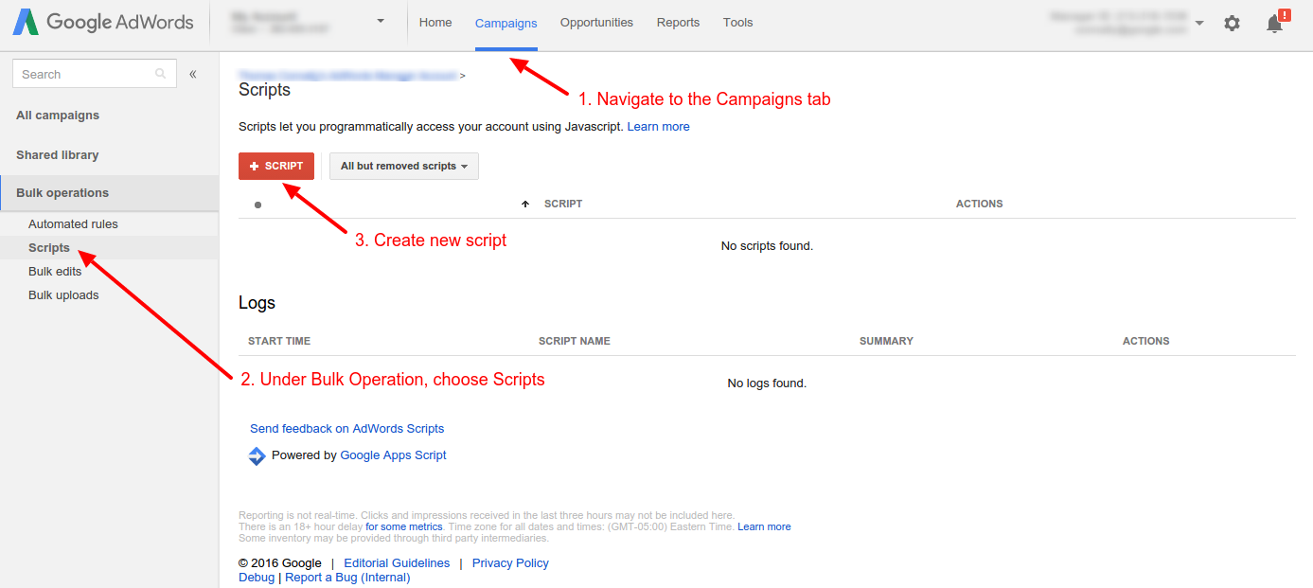
Task: Open the notifications bell
Action: point(1275,24)
